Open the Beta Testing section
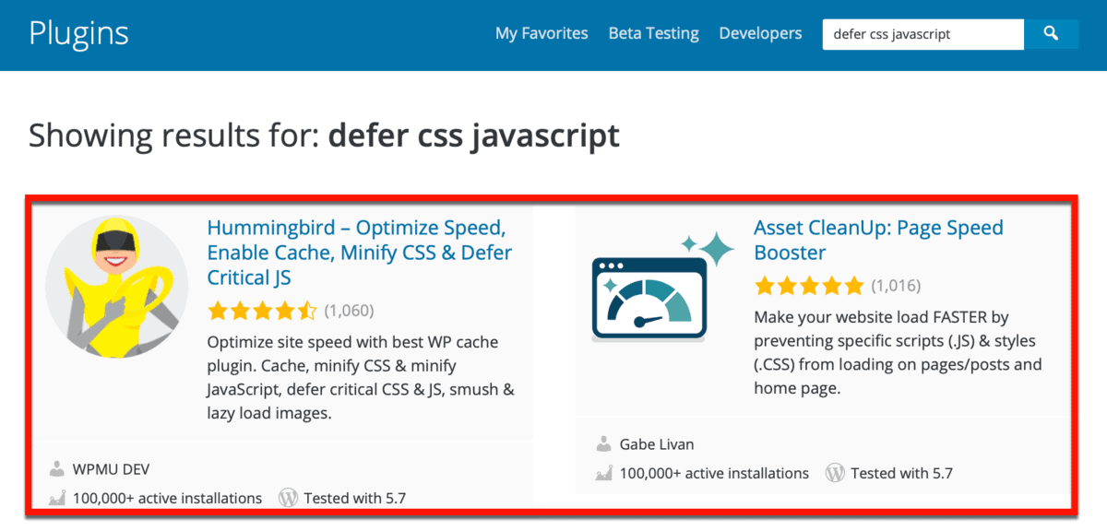Viewport: 1107px width, 531px height. (x=653, y=33)
